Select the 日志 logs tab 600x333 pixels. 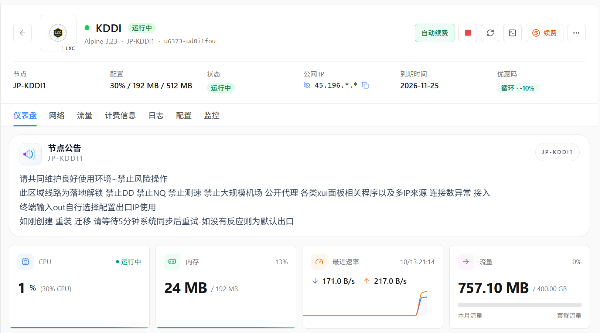(x=156, y=115)
